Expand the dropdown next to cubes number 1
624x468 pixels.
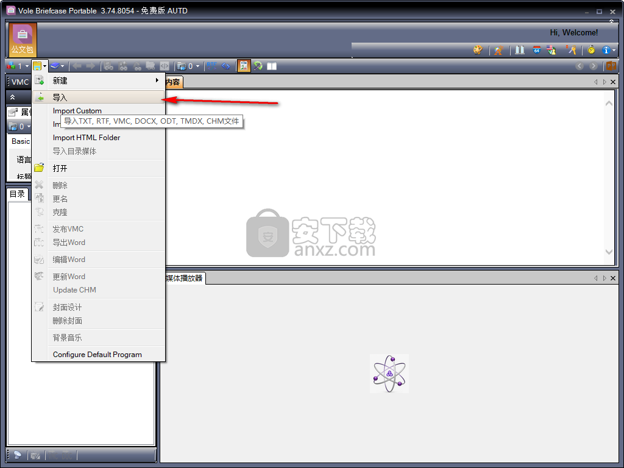27,66
